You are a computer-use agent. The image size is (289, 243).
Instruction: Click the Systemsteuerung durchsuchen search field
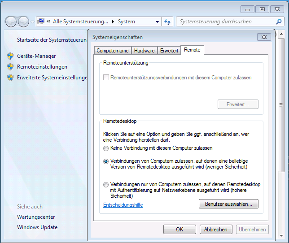point(224,22)
